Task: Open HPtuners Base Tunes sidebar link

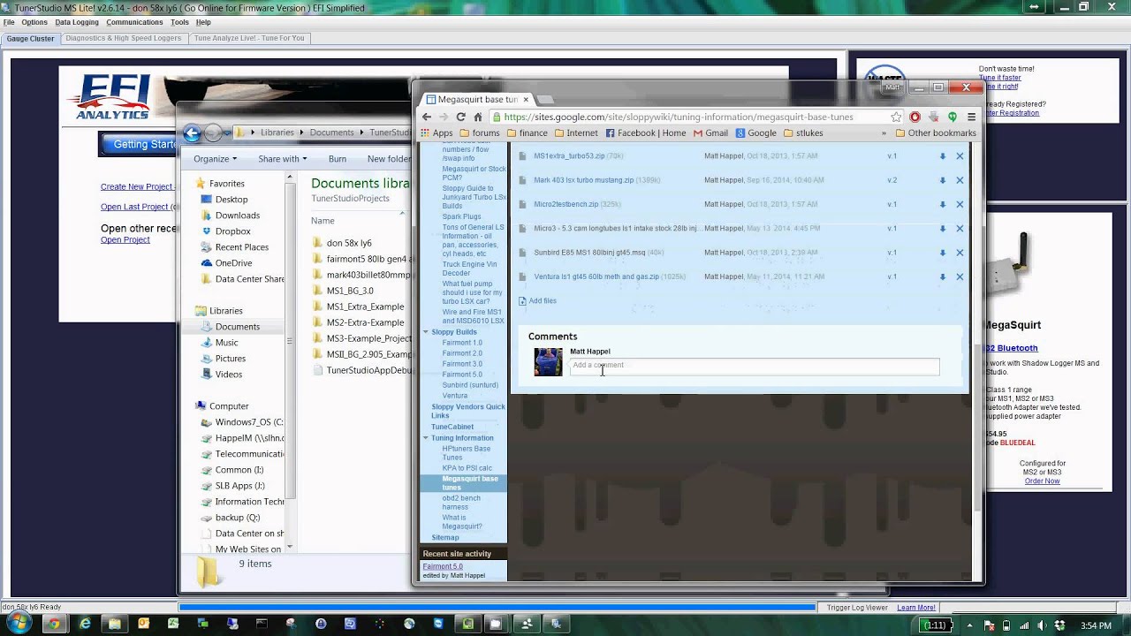Action: (x=467, y=453)
